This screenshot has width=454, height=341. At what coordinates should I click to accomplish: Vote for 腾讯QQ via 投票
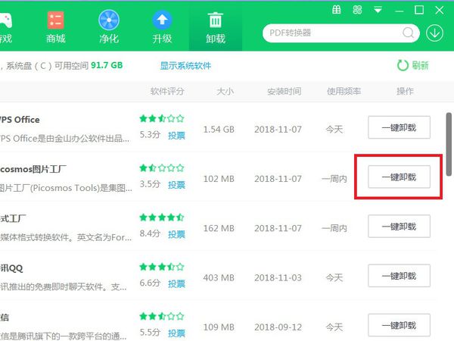click(x=176, y=283)
